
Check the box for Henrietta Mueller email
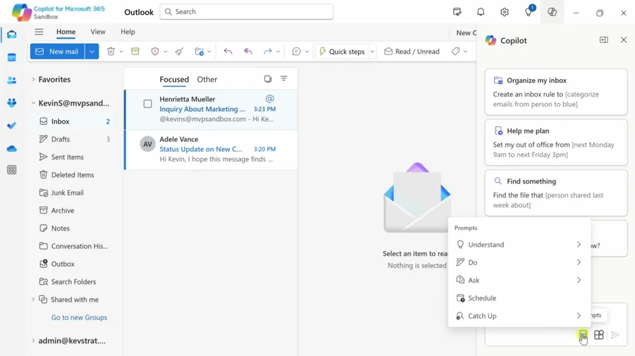coord(147,104)
